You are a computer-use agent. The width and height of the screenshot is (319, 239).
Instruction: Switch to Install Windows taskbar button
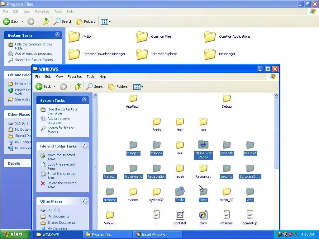point(157,234)
